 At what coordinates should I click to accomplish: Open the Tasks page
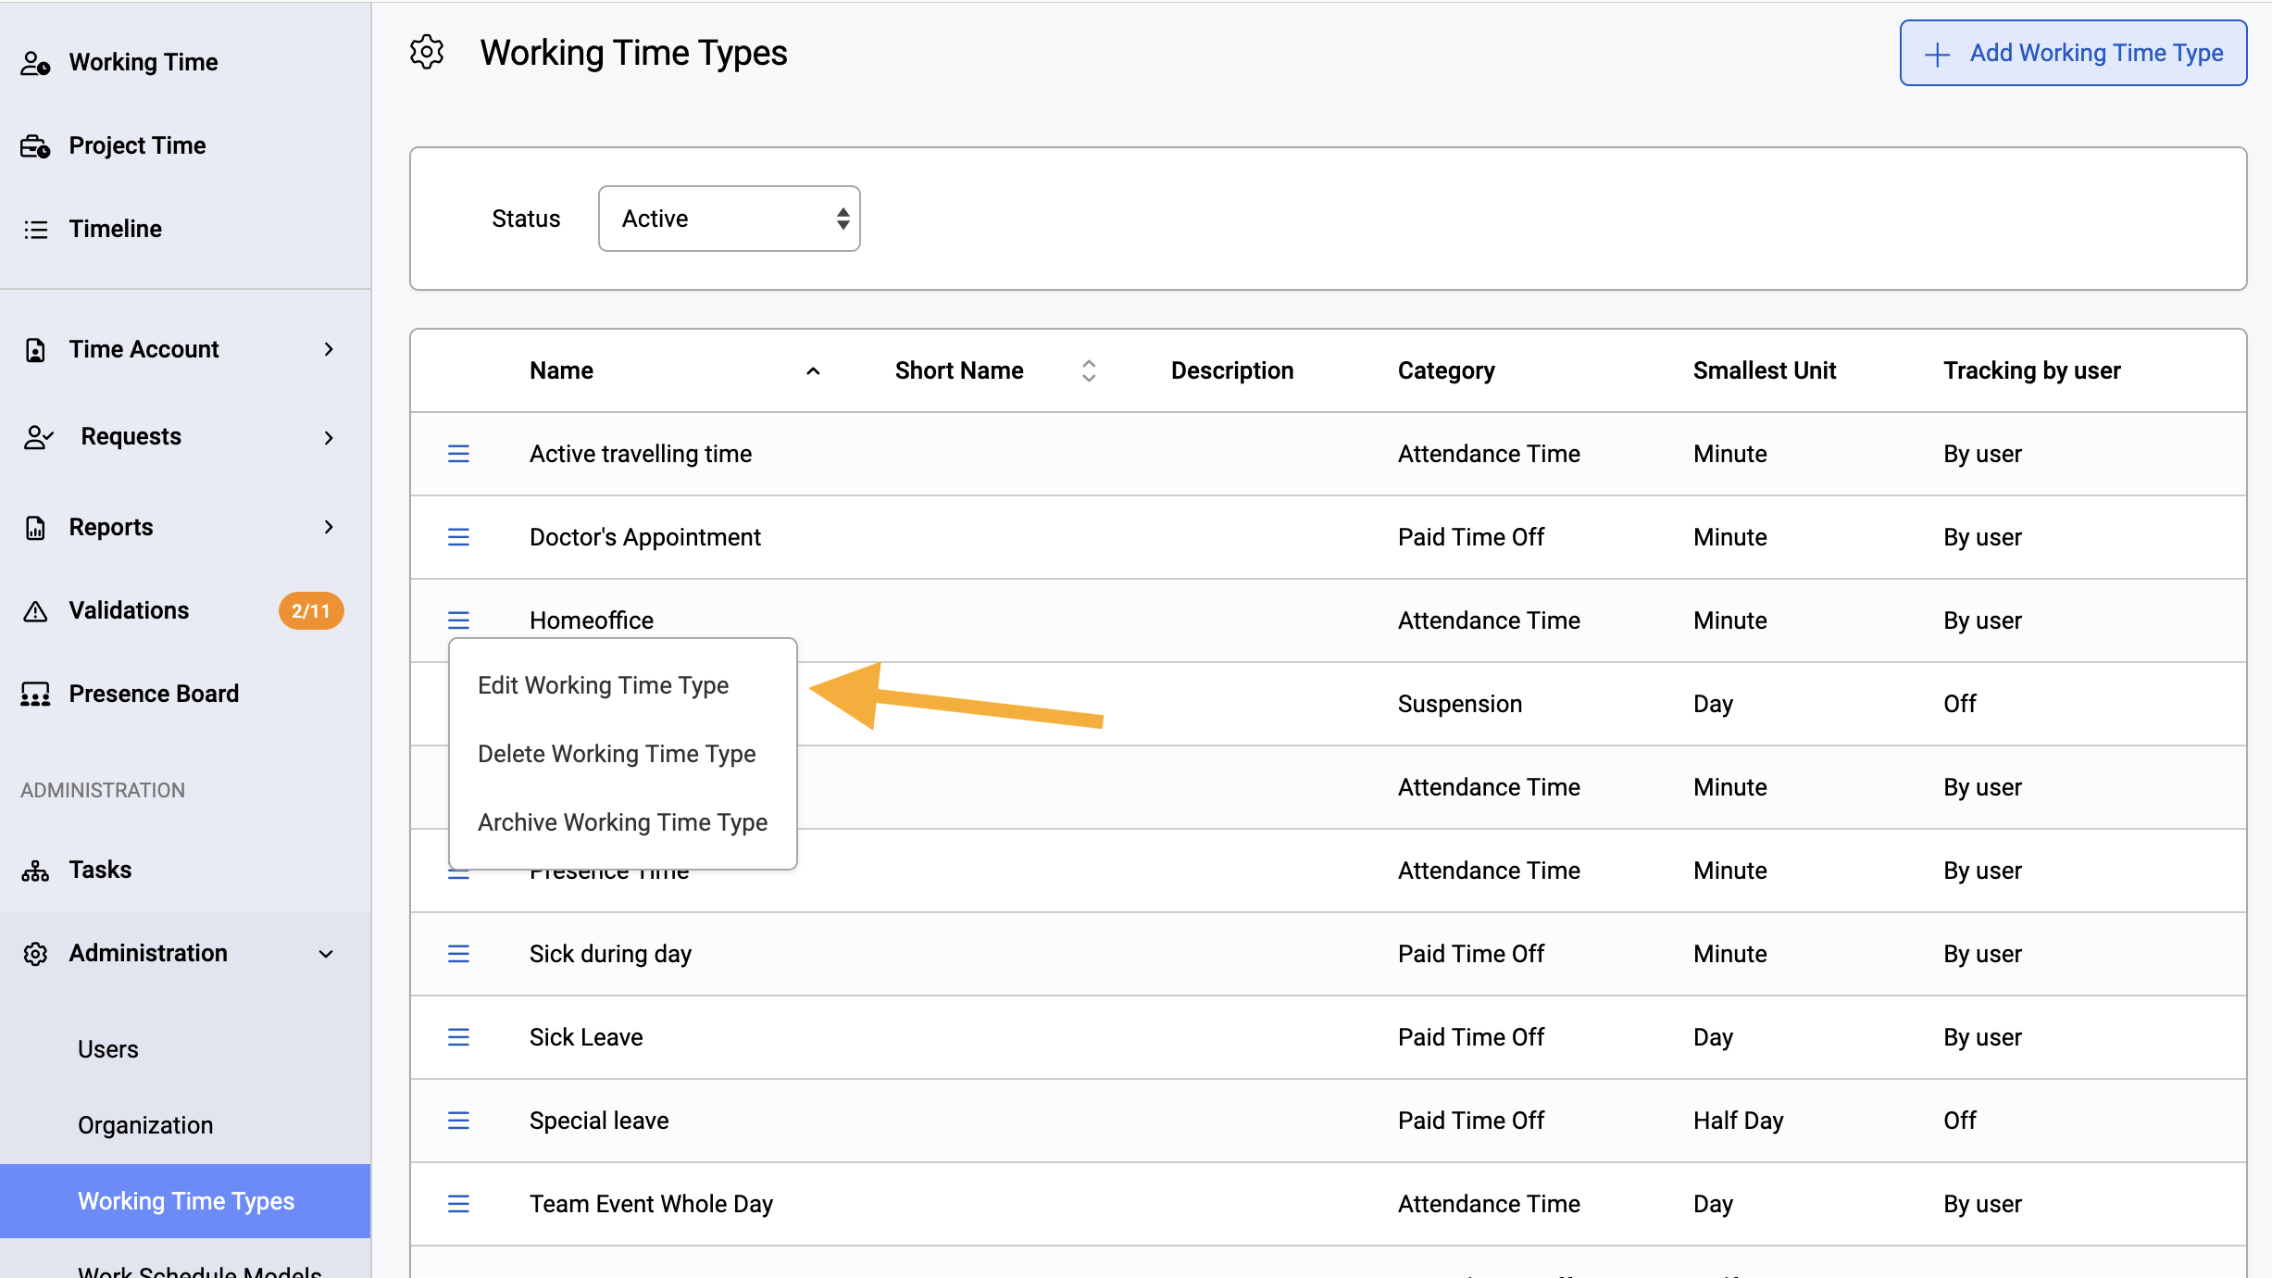[100, 870]
